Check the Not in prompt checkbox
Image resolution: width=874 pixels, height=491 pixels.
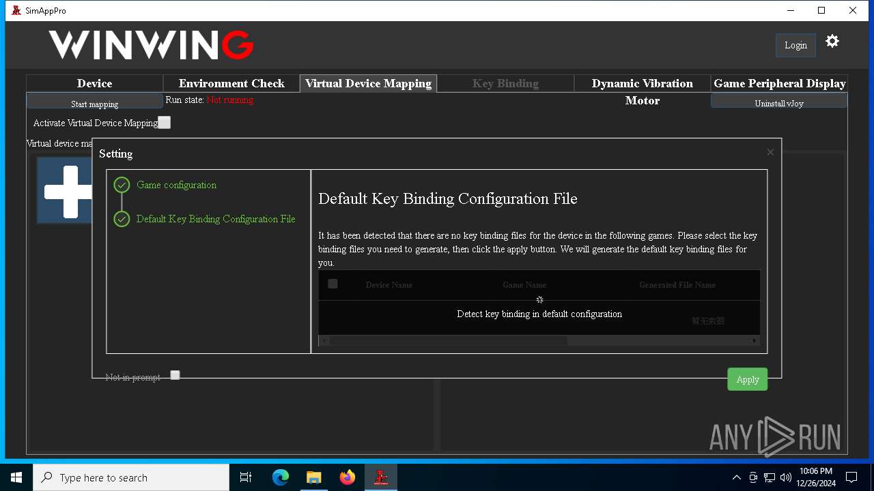click(x=175, y=375)
